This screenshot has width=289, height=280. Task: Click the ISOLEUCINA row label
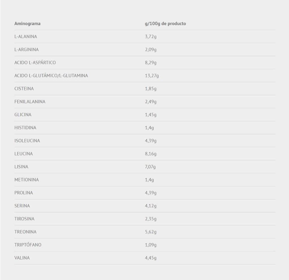click(27, 141)
